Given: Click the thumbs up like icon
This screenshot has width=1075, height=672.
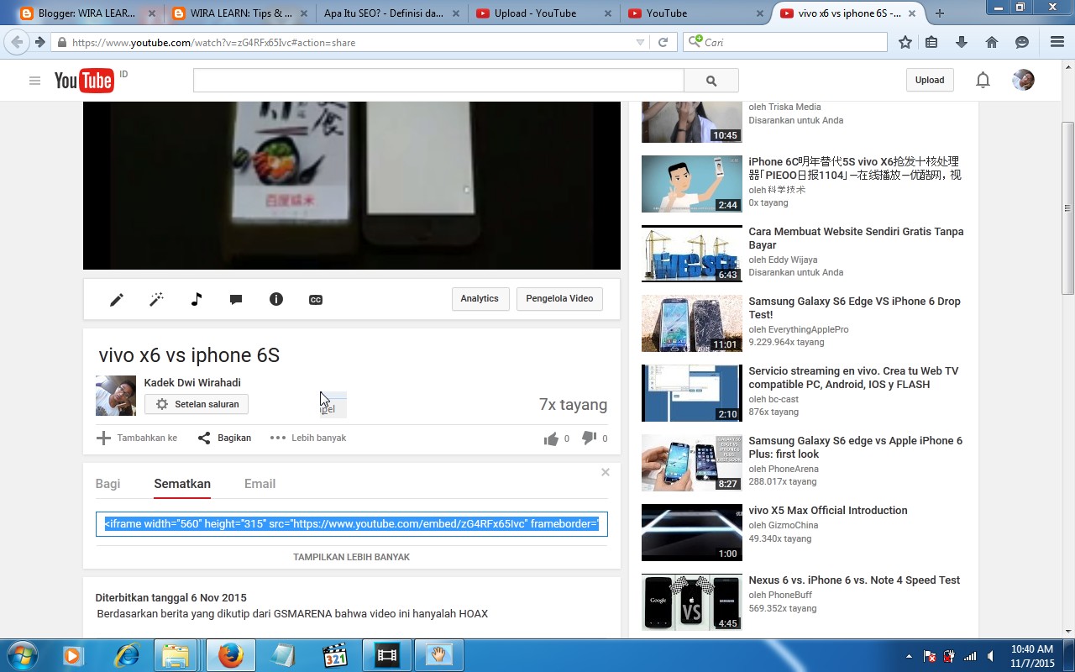Looking at the screenshot, I should (552, 438).
